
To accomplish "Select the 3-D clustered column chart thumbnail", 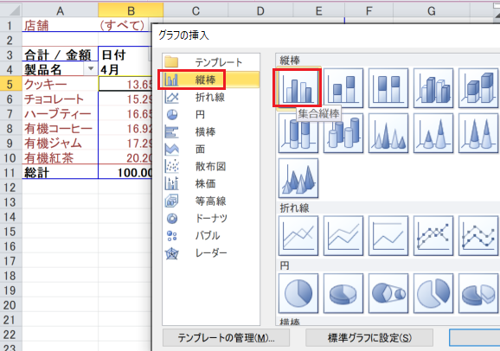I will (x=433, y=88).
